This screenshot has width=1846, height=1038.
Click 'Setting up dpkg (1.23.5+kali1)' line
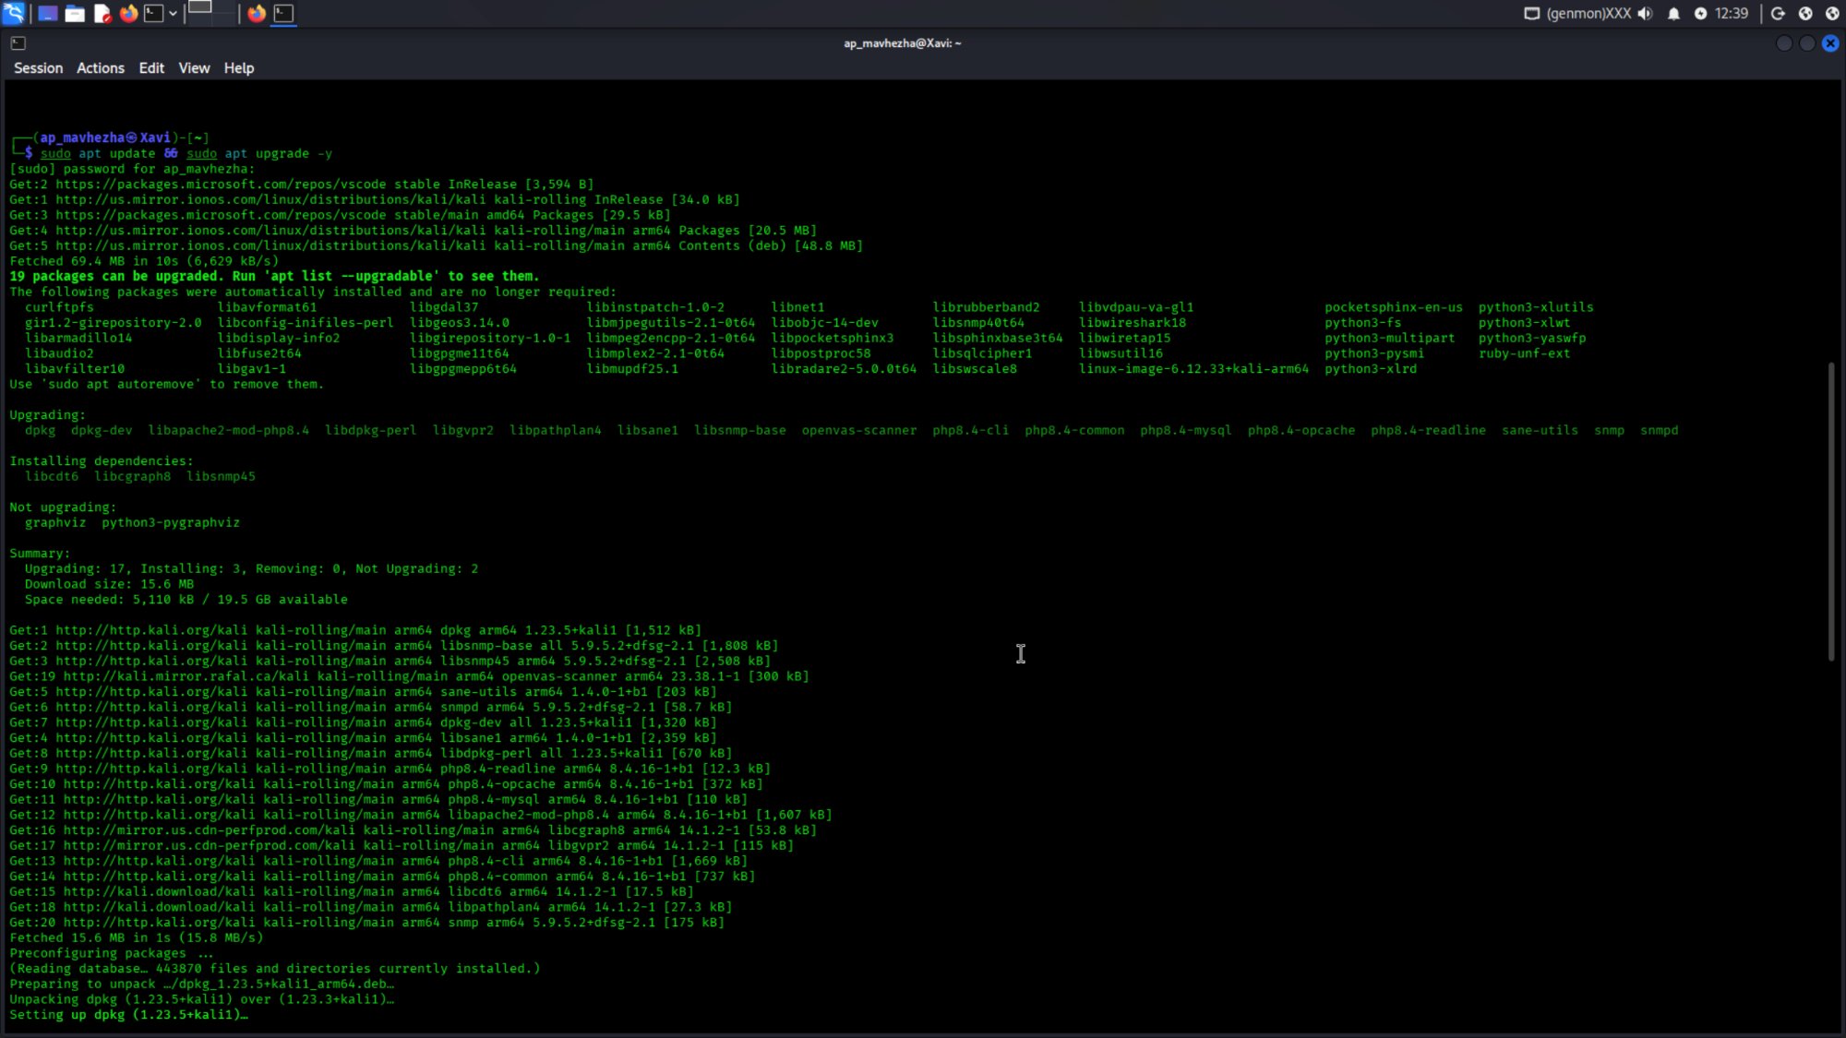[x=128, y=1014]
